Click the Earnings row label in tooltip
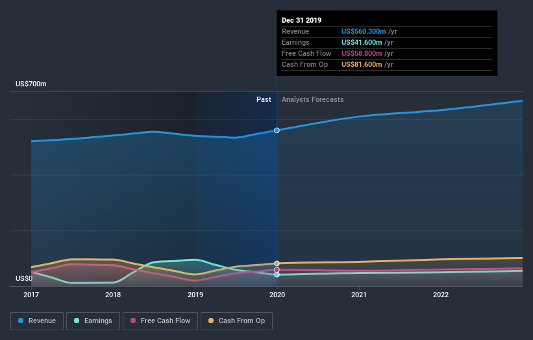The image size is (533, 340). pos(295,42)
